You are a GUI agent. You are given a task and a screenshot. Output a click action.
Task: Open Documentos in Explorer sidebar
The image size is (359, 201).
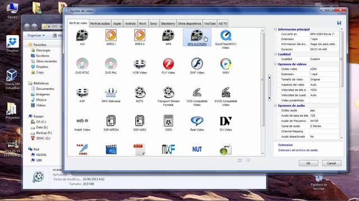coord(45,89)
